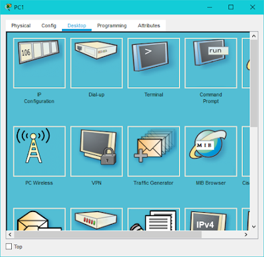Go to the Attributes tab
The width and height of the screenshot is (264, 257).
point(149,26)
